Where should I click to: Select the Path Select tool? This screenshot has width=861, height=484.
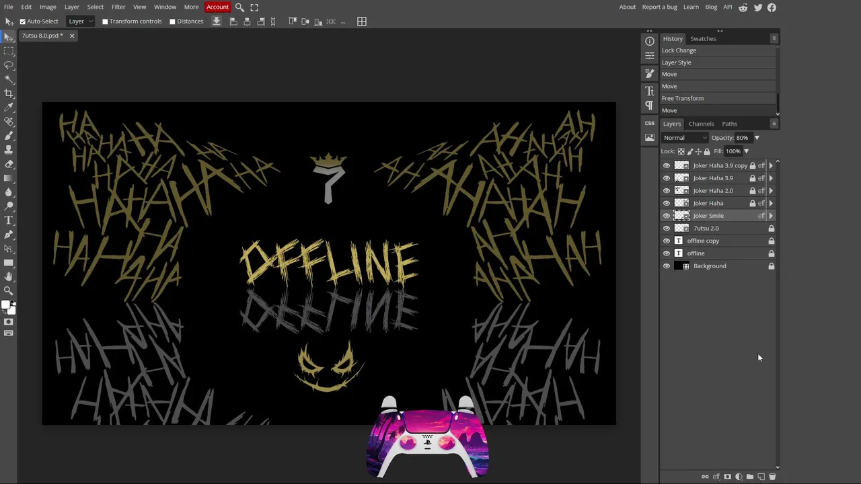tap(9, 249)
